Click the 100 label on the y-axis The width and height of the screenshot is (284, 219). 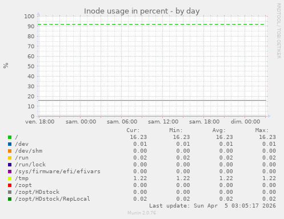[x=29, y=17]
